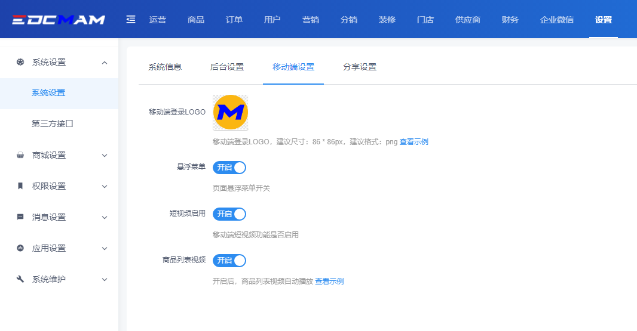Open the 订单 top navigation menu
637x331 pixels.
pos(234,20)
